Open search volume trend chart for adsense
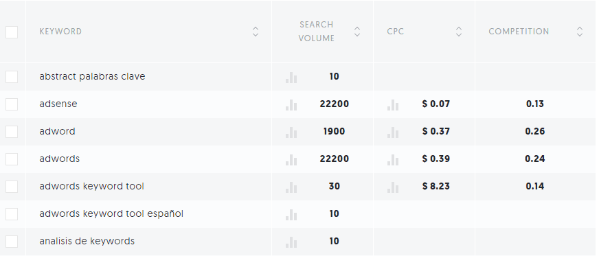599x256 pixels. tap(291, 105)
